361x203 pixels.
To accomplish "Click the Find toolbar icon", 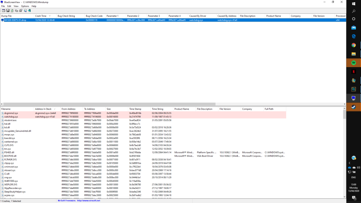I will point(25,10).
